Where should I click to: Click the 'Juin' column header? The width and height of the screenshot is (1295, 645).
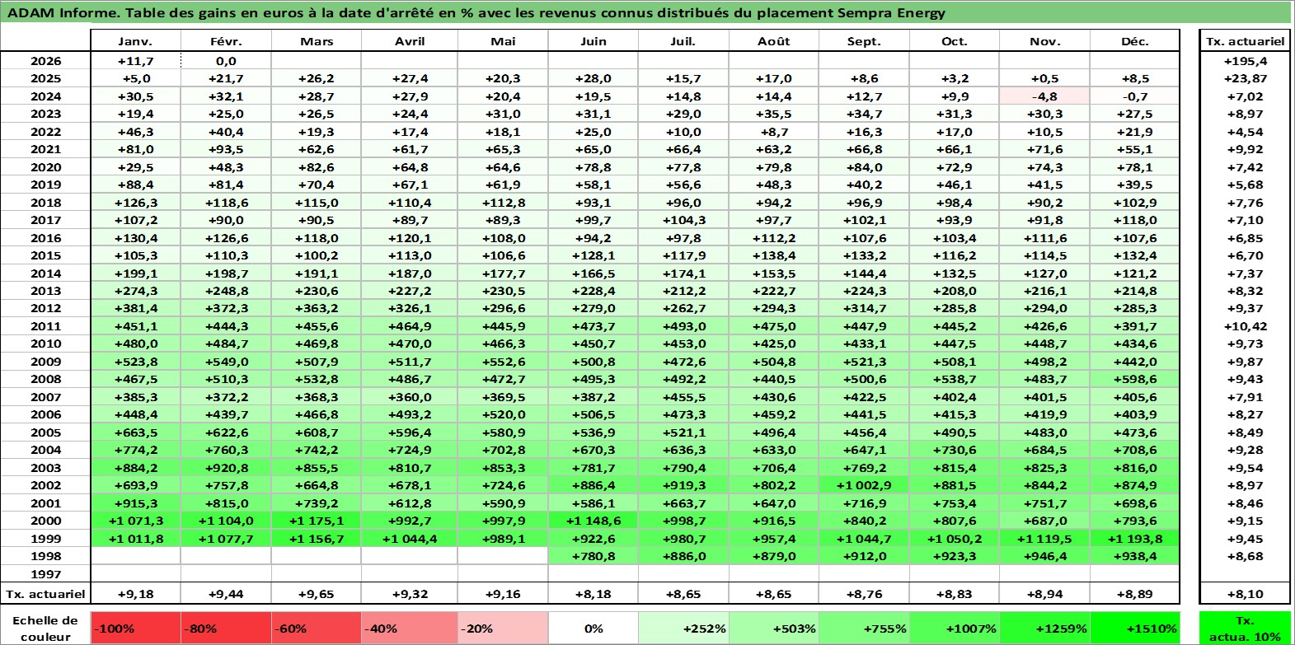coord(594,41)
